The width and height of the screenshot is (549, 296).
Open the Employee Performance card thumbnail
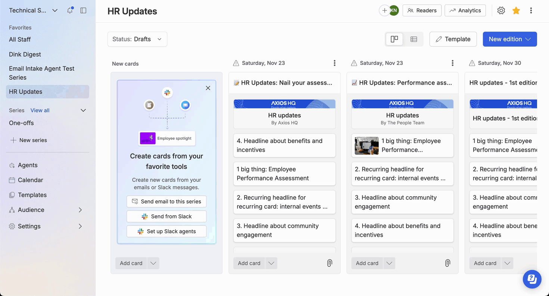(x=366, y=145)
